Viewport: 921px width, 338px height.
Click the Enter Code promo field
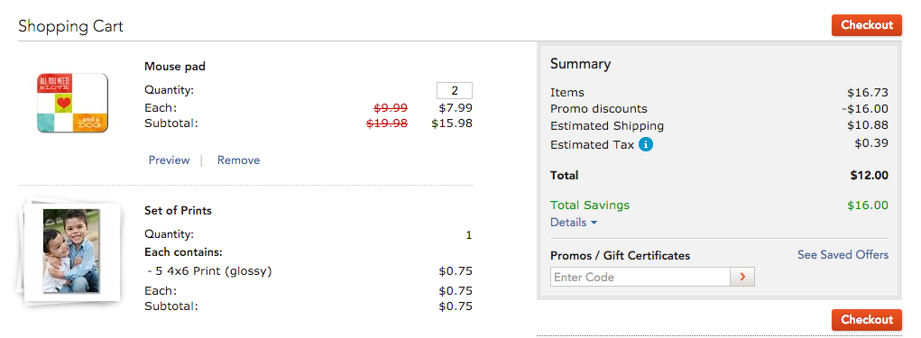tap(640, 277)
